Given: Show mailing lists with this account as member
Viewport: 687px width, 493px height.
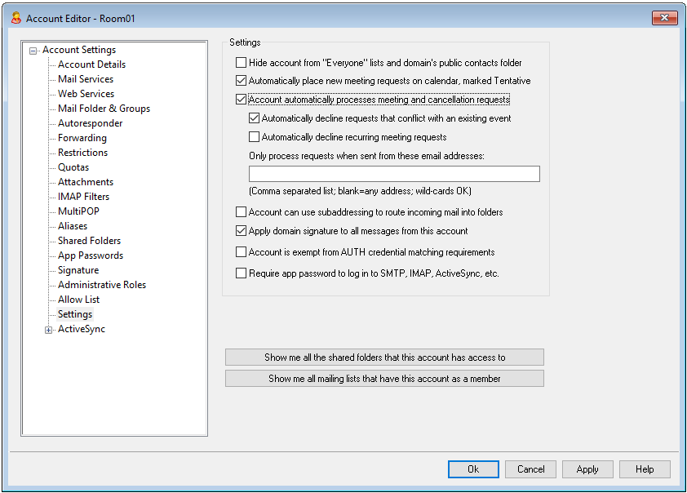Looking at the screenshot, I should coord(384,379).
